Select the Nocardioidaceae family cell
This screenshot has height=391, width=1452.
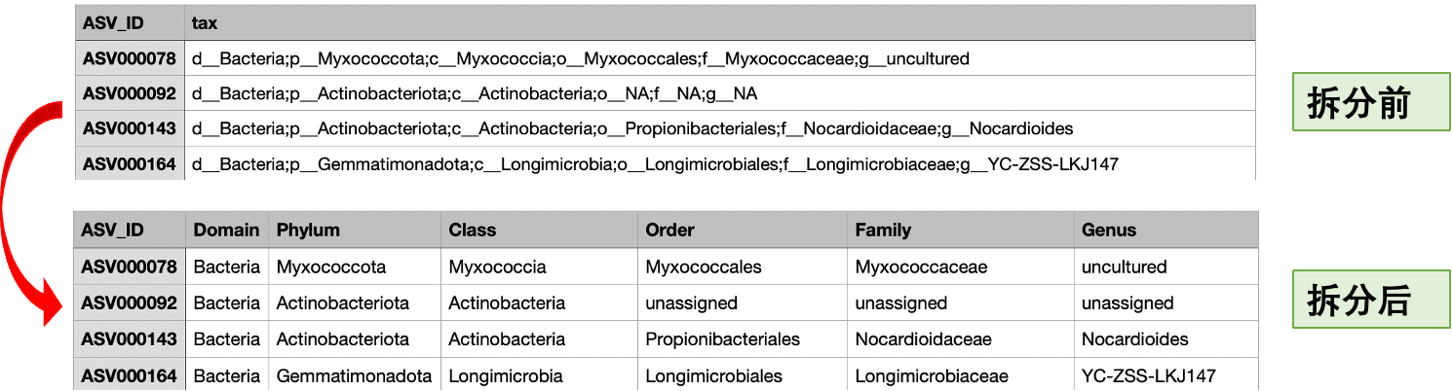tap(923, 339)
